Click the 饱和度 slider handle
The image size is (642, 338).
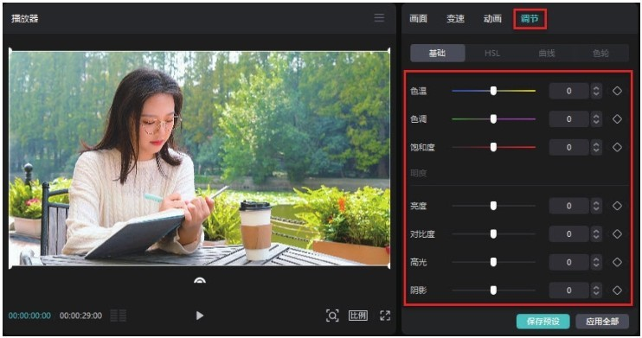pos(493,147)
